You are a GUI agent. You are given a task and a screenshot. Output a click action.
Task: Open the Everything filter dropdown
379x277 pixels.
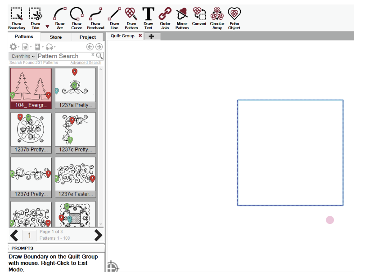23,56
